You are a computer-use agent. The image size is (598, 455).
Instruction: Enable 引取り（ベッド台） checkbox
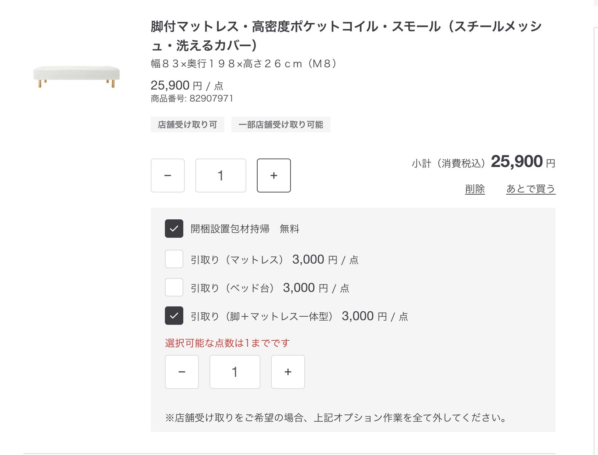click(x=174, y=287)
